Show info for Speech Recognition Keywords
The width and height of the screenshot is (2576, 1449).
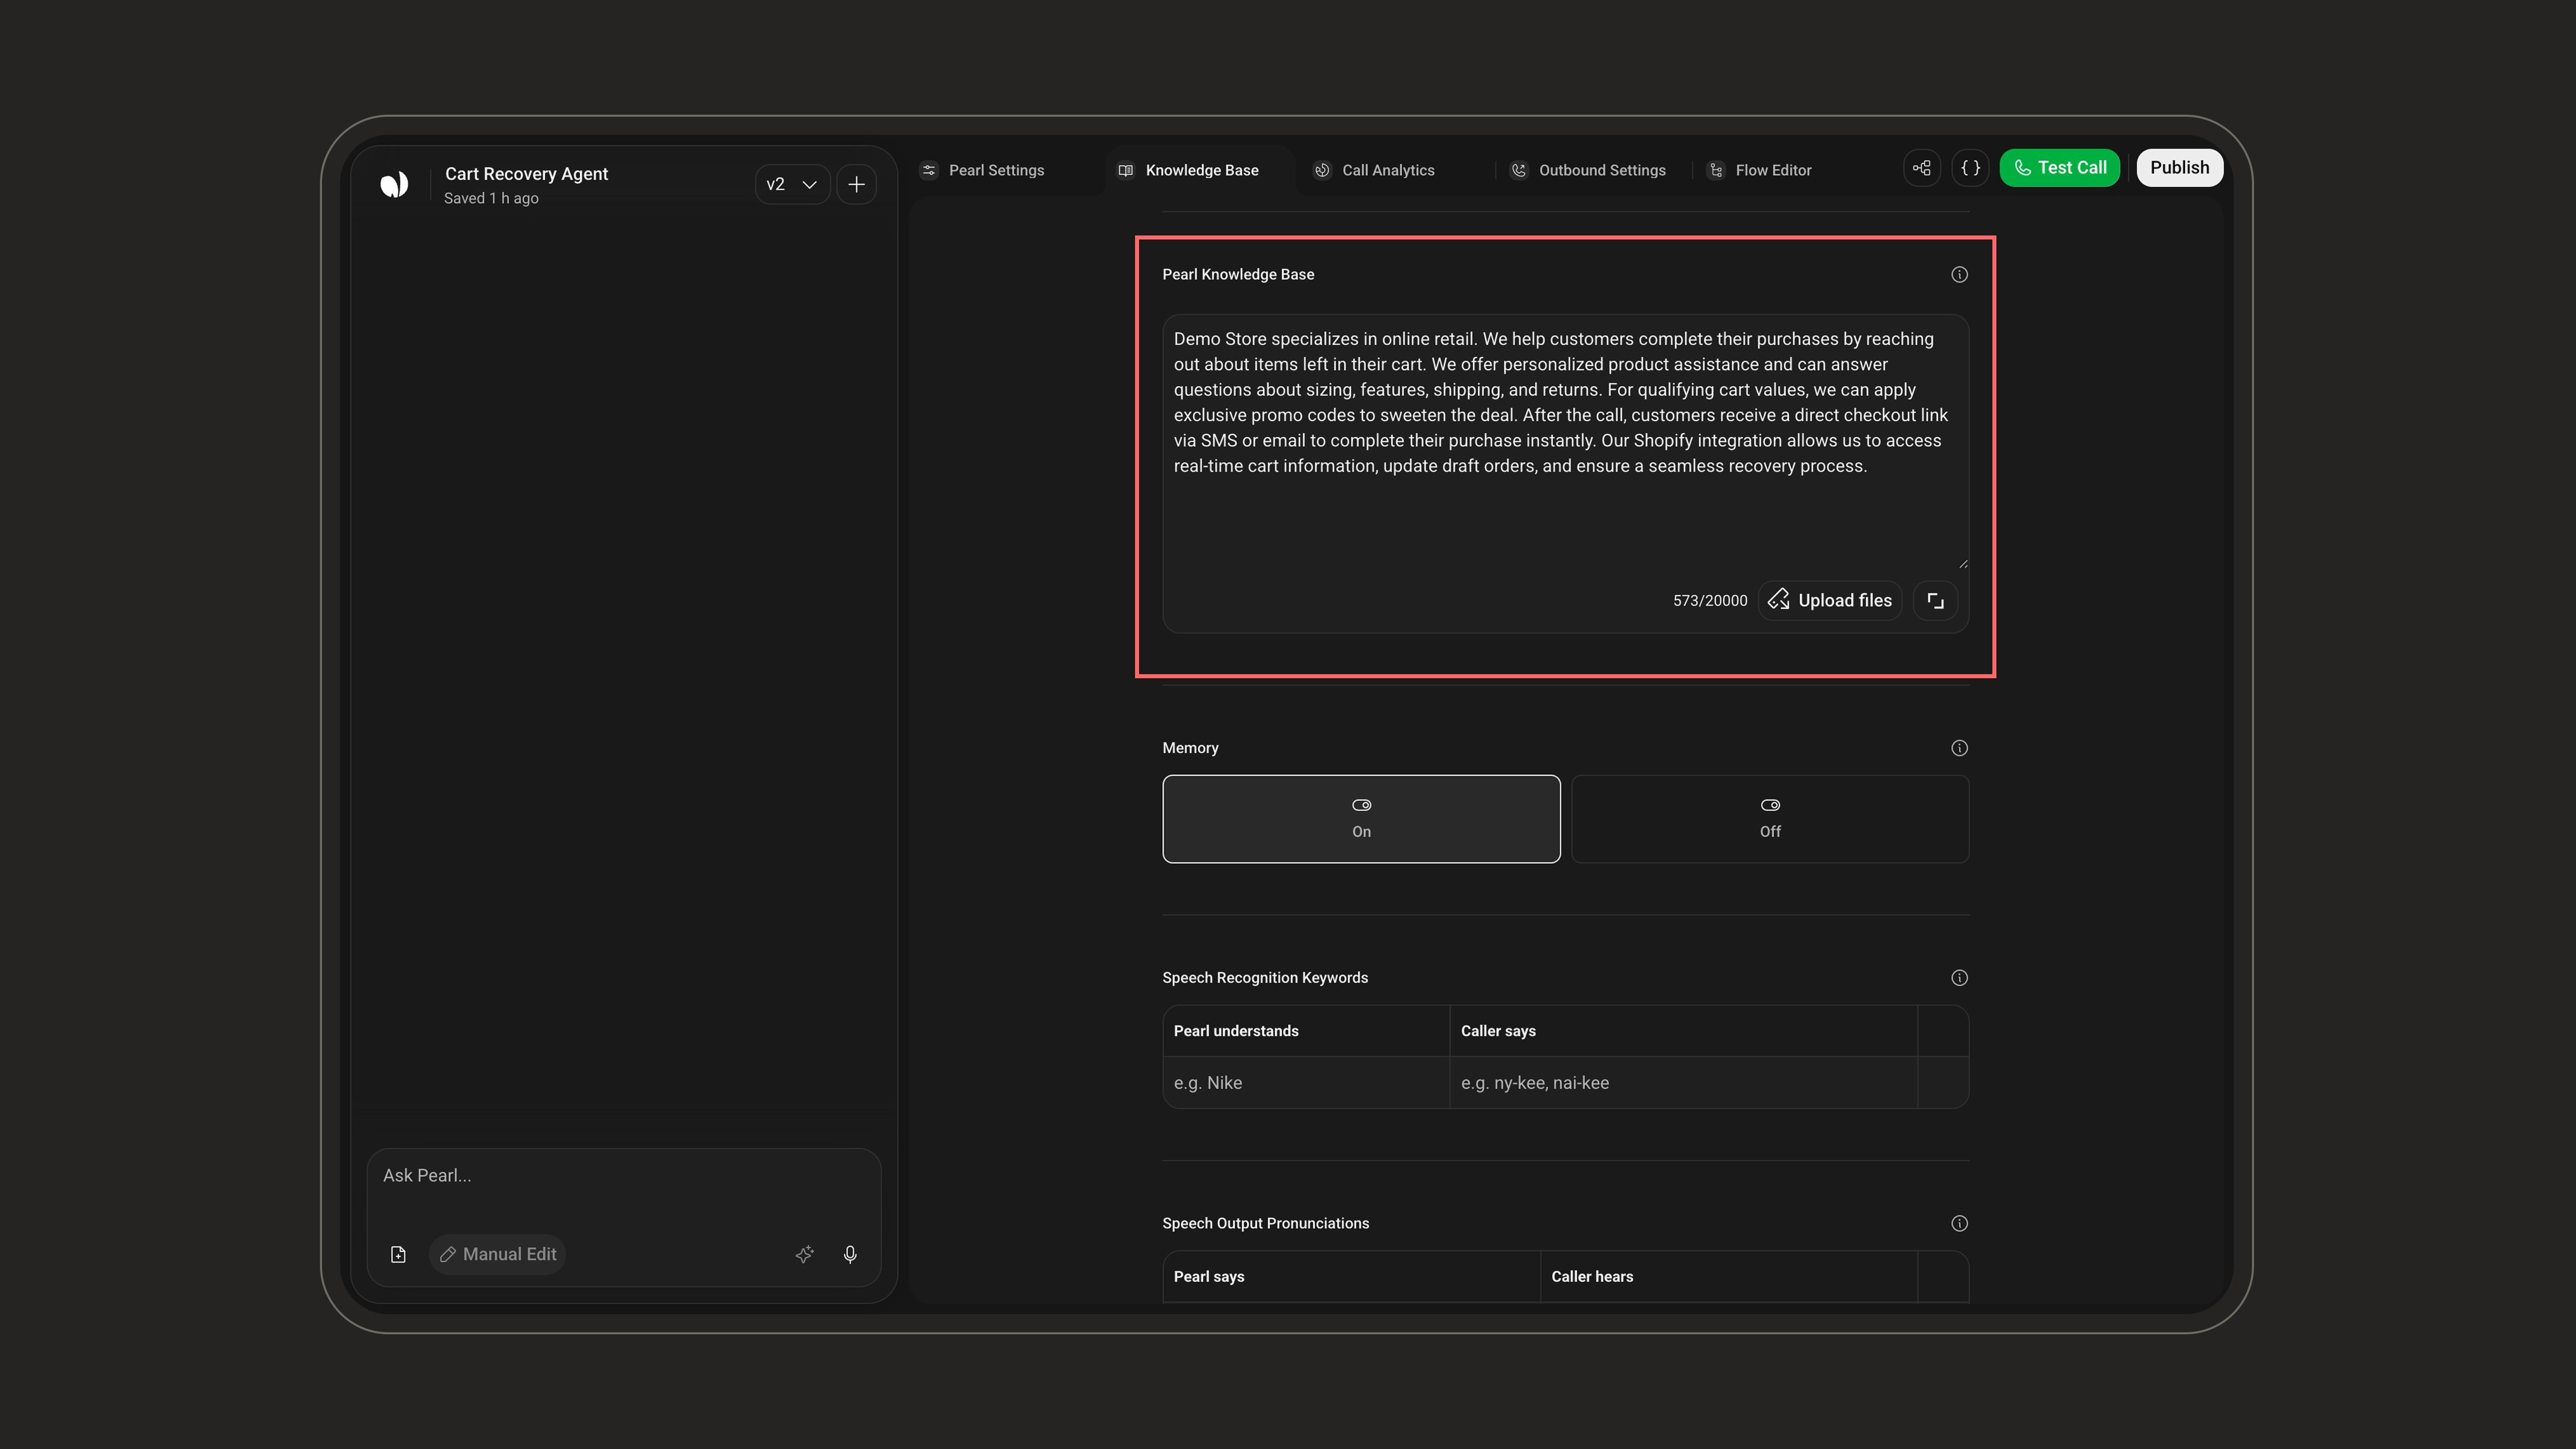[x=1959, y=978]
